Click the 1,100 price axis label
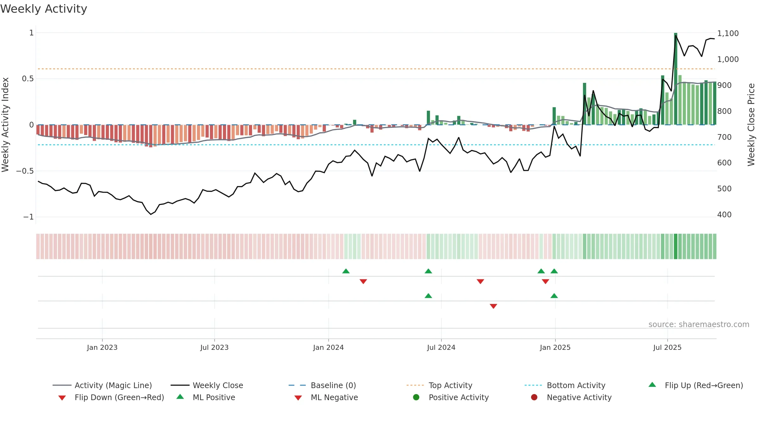This screenshot has height=427, width=760. 728,33
